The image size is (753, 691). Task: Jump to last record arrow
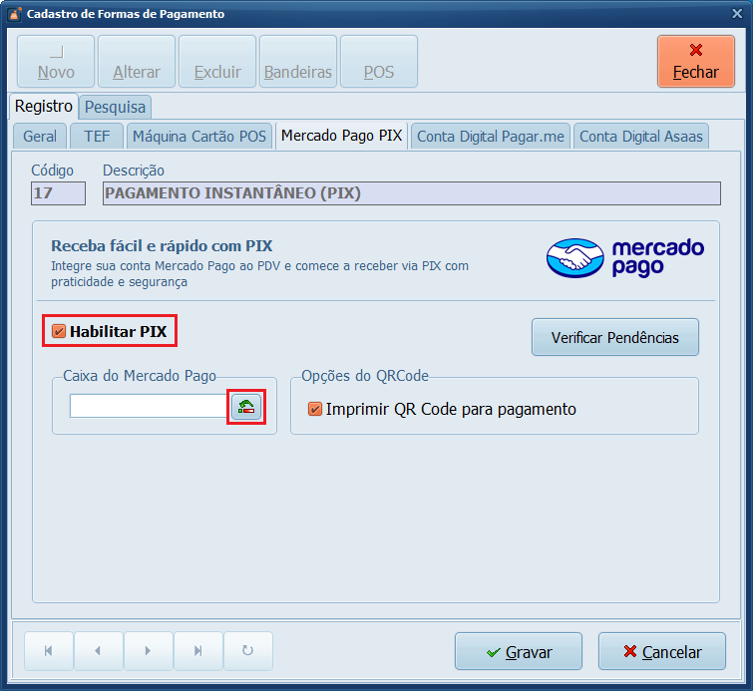point(197,651)
